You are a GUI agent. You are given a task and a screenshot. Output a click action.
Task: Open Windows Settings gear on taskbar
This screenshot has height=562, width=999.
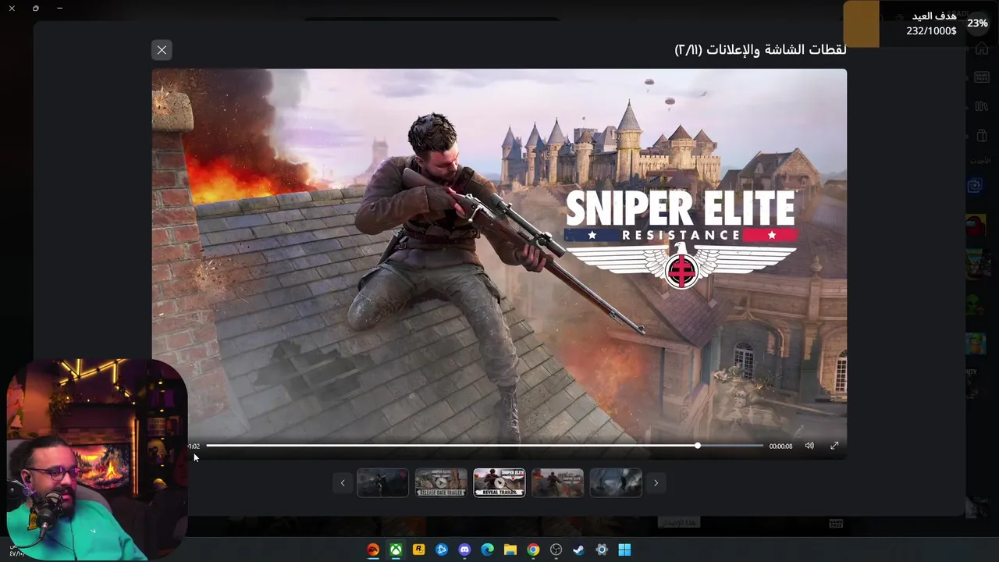tap(602, 550)
